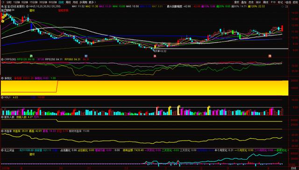Click the RPS60: 94.31 label

click(x=72, y=59)
